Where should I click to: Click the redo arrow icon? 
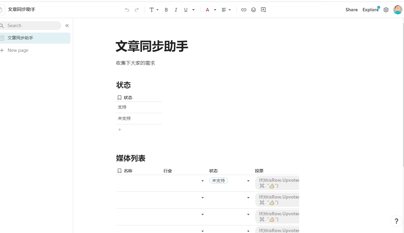(137, 10)
